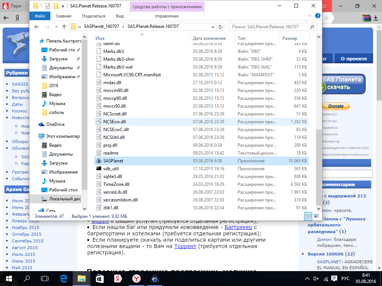The image size is (382, 286).
Task: Go back with Explorer back arrow
Action: [37, 27]
